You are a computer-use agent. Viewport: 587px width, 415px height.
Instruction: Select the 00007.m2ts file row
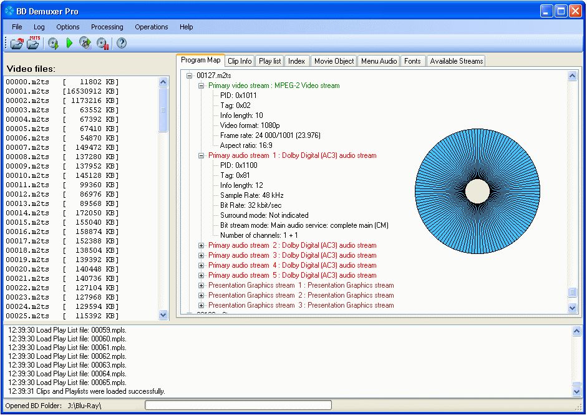(62, 147)
